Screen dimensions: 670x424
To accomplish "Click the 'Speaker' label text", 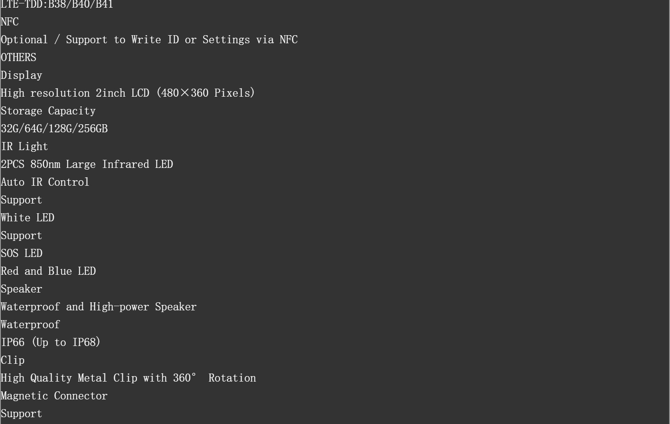I will 22,289.
